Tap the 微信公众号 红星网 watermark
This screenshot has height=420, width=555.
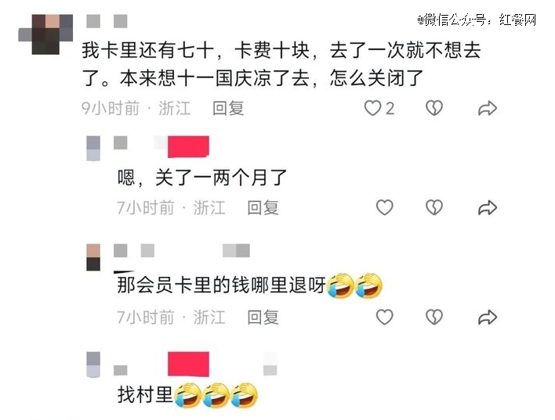click(x=477, y=20)
